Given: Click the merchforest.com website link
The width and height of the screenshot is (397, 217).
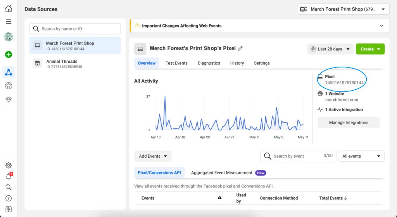Looking at the screenshot, I should tap(342, 100).
